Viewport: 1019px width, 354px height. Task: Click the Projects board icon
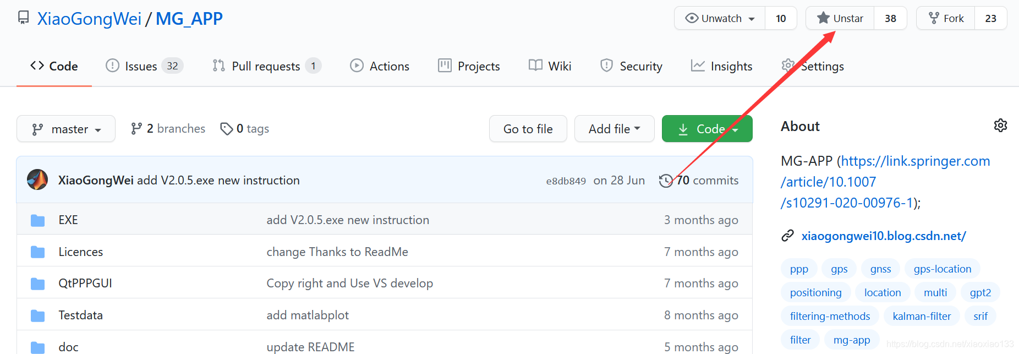click(x=445, y=66)
